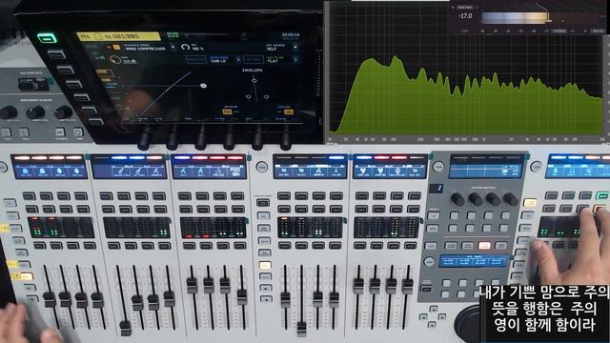Screen dimensions: 610x343
Task: Select the lower-right Envelope handle
Action: tap(267, 97)
